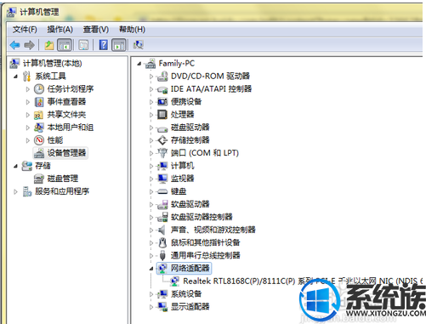This screenshot has height=324, width=426.
Task: Click the 键盘 keyboard icon
Action: 162,192
